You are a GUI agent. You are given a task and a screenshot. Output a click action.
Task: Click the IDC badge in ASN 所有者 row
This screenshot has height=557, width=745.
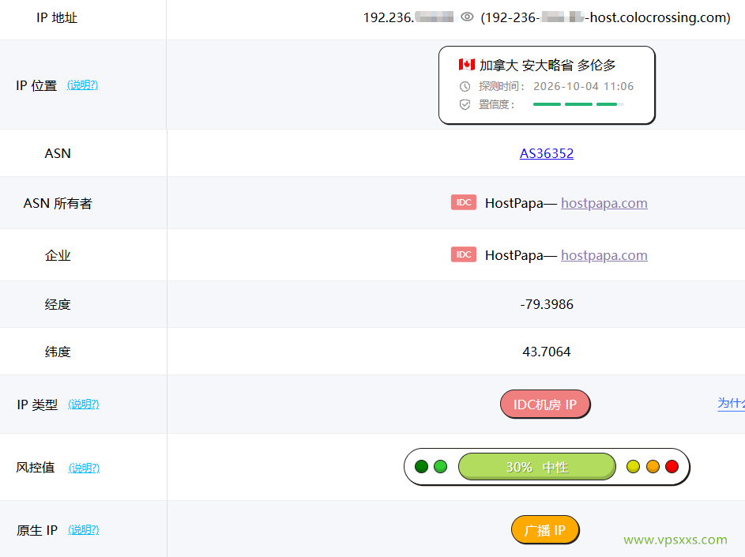(x=464, y=202)
